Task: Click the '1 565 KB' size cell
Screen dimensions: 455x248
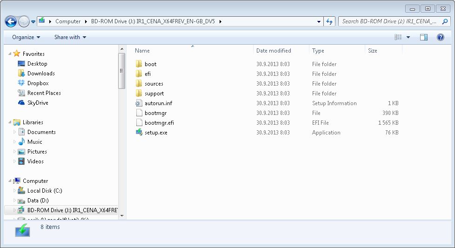Action: coord(388,123)
